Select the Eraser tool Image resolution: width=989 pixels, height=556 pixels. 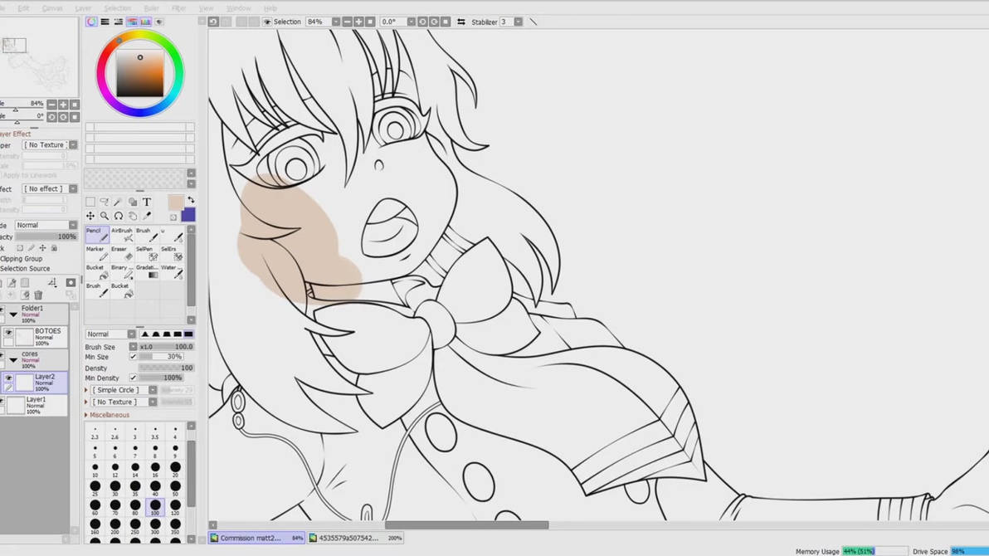(x=122, y=253)
